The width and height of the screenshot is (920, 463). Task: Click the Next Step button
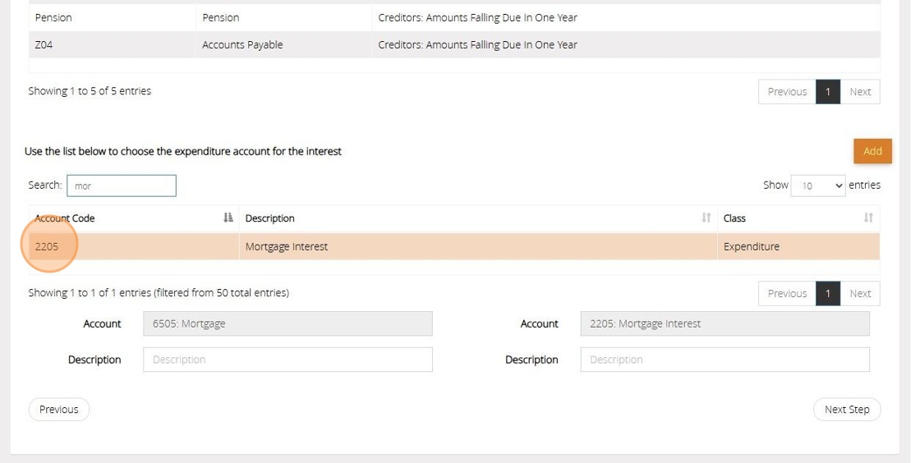[846, 410]
